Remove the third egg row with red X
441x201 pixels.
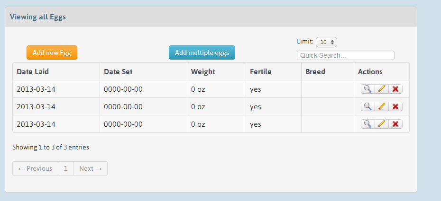tap(395, 124)
